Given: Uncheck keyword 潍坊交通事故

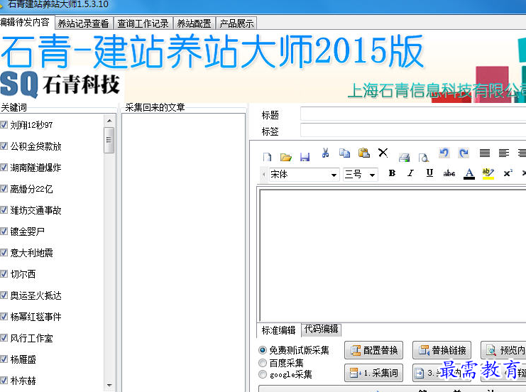Looking at the screenshot, I should point(4,210).
